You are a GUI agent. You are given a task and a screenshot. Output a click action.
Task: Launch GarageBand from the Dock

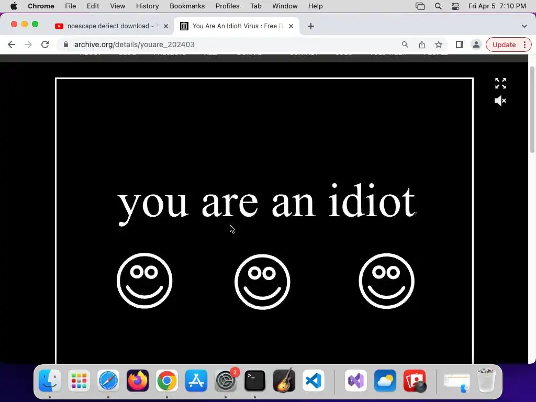[284, 381]
